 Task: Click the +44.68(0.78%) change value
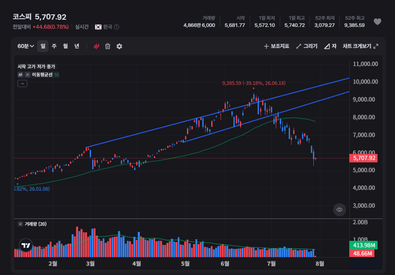pos(51,27)
